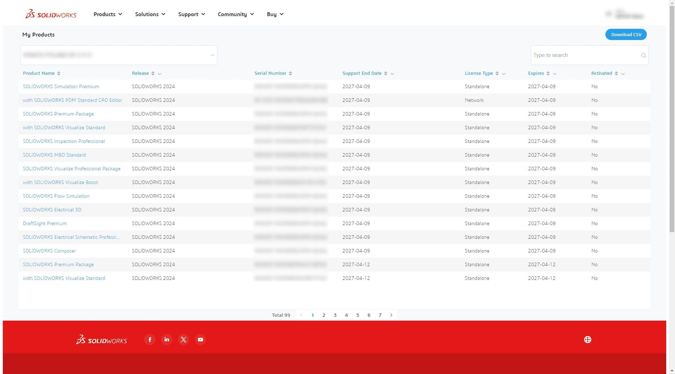Expand the Products menu
This screenshot has height=374, width=675.
click(108, 14)
